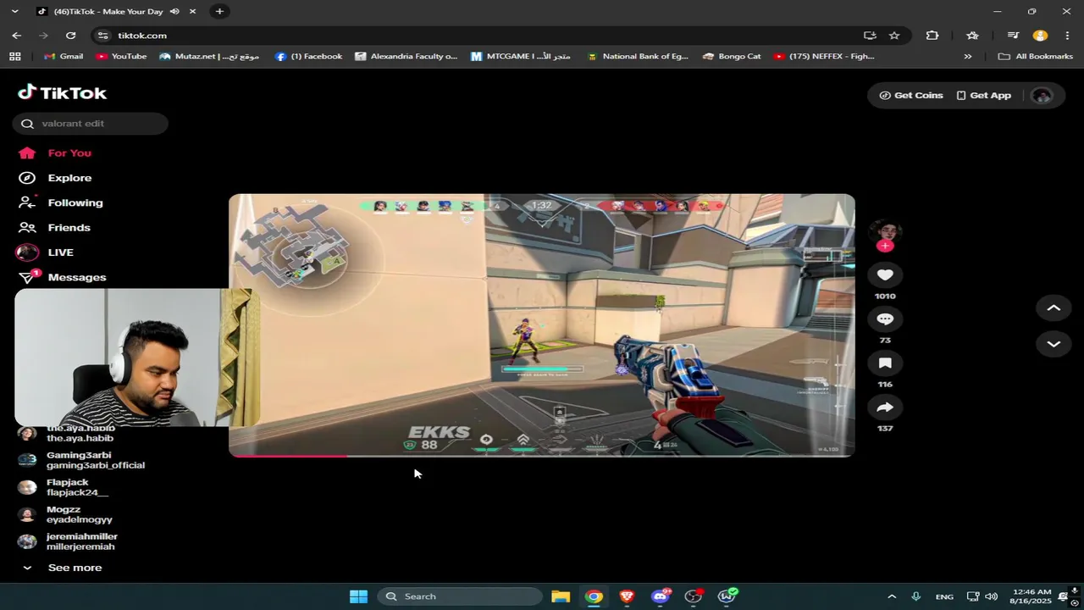Open the media control icon in the toolbar
This screenshot has height=610, width=1084.
click(x=1013, y=36)
